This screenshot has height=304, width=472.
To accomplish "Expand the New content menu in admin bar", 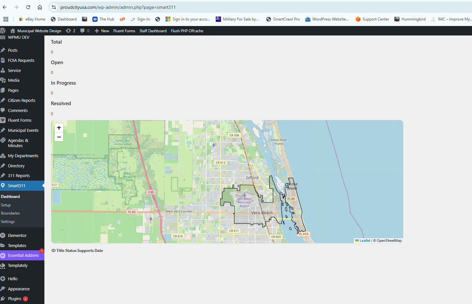I will pos(102,31).
